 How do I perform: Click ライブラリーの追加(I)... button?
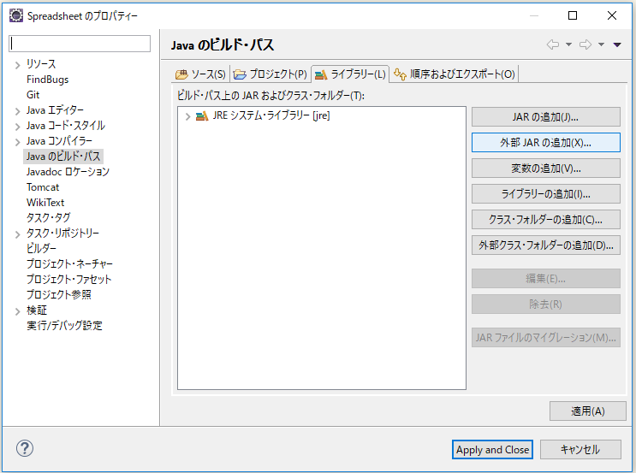tap(545, 194)
